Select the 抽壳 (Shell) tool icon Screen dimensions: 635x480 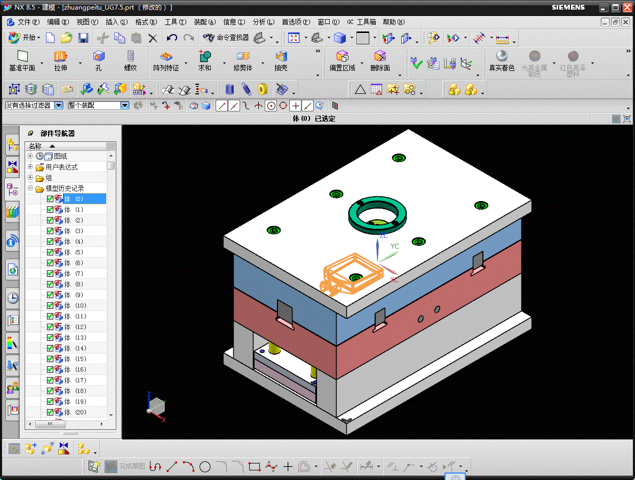click(281, 56)
